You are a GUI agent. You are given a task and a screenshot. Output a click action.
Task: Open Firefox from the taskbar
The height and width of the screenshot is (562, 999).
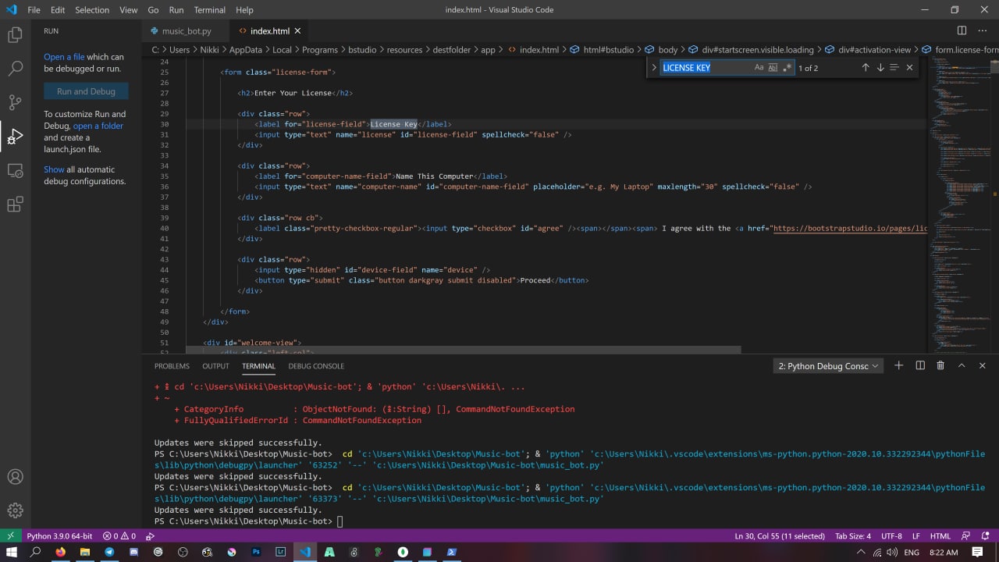pos(60,552)
